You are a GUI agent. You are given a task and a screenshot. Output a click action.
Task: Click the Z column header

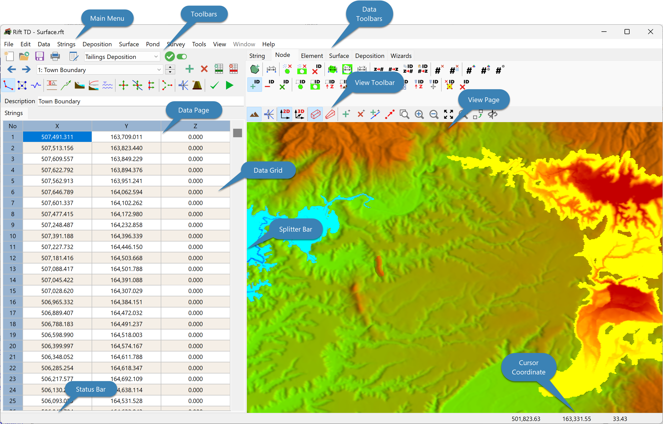point(195,126)
